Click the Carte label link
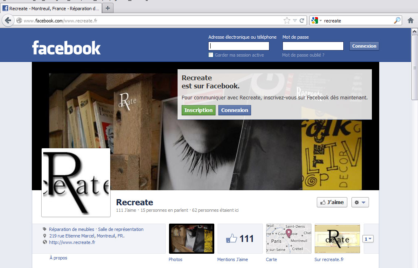The image size is (418, 268). pyautogui.click(x=271, y=259)
